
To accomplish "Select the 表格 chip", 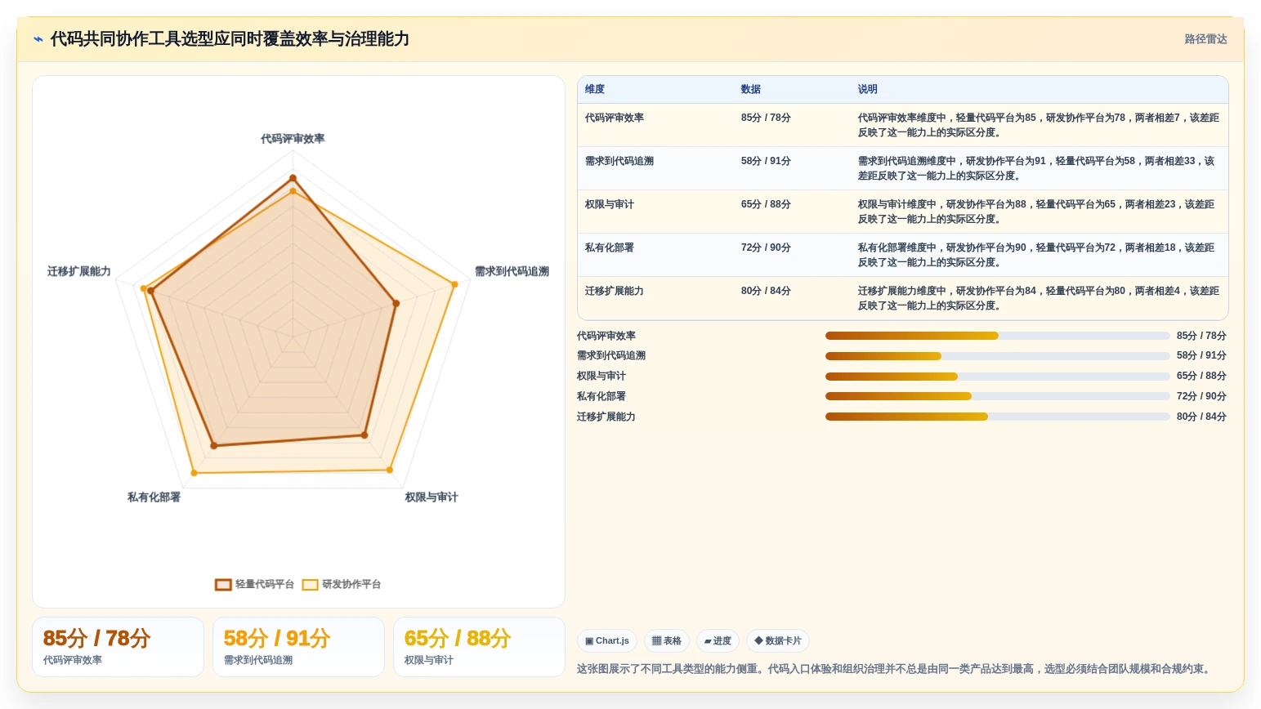I will [667, 641].
